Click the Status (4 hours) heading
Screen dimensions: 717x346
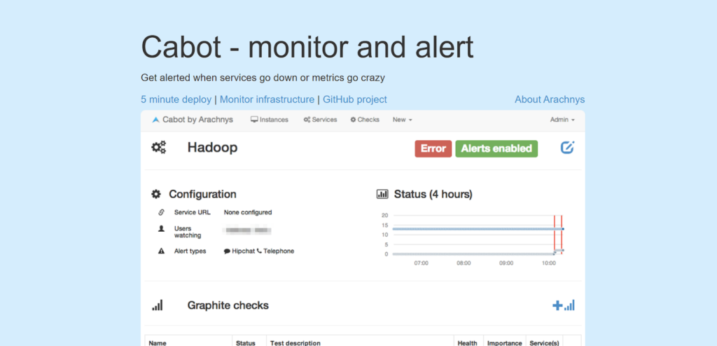[433, 194]
